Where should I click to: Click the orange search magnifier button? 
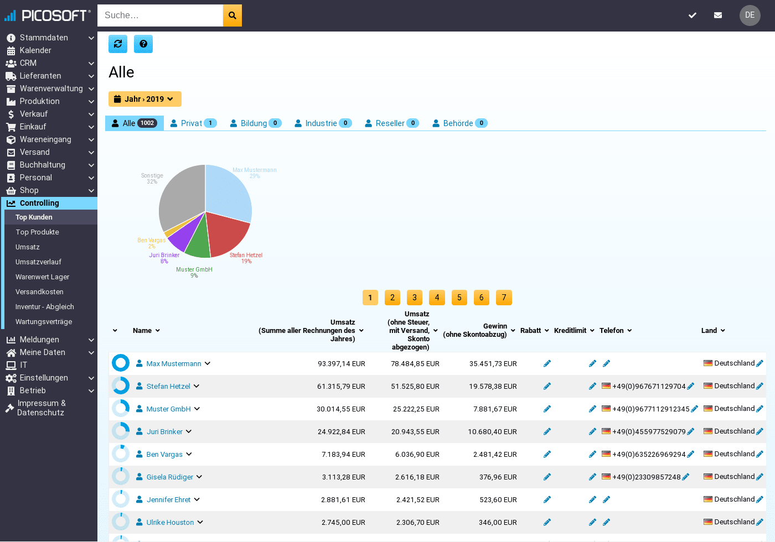click(x=232, y=15)
